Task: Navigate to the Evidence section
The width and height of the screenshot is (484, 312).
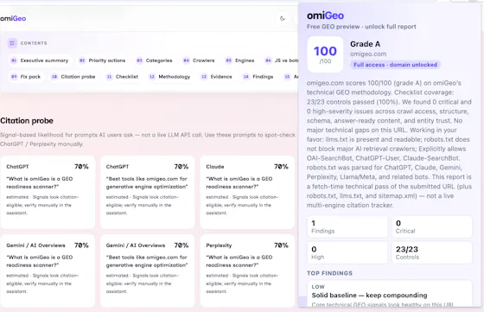Action: [x=217, y=77]
